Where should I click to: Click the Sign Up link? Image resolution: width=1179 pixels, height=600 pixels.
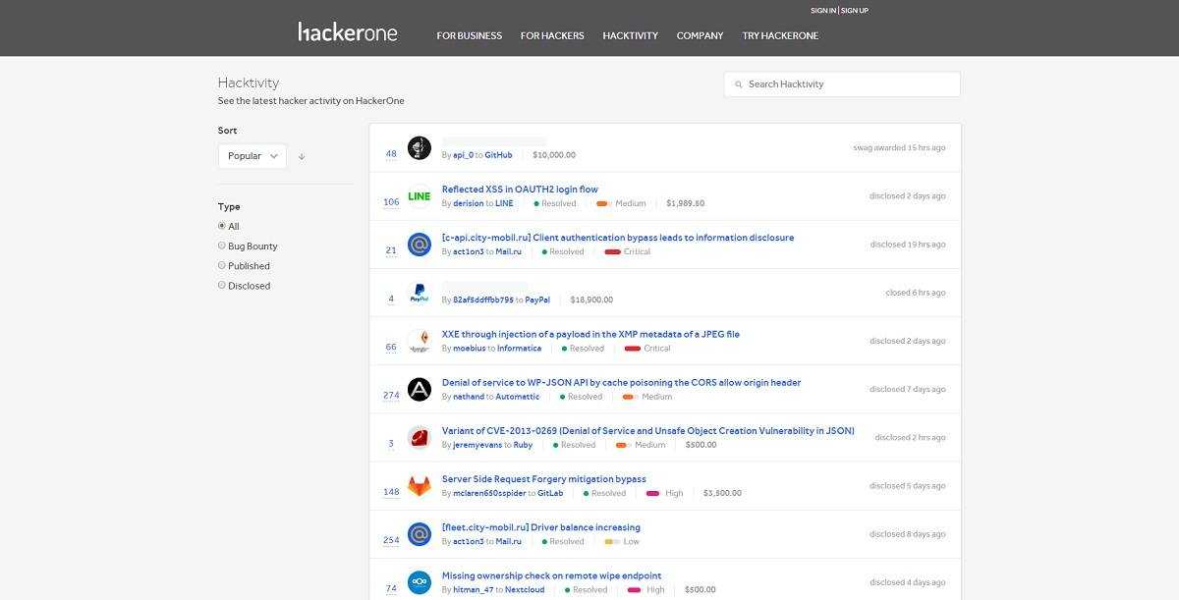click(x=855, y=11)
